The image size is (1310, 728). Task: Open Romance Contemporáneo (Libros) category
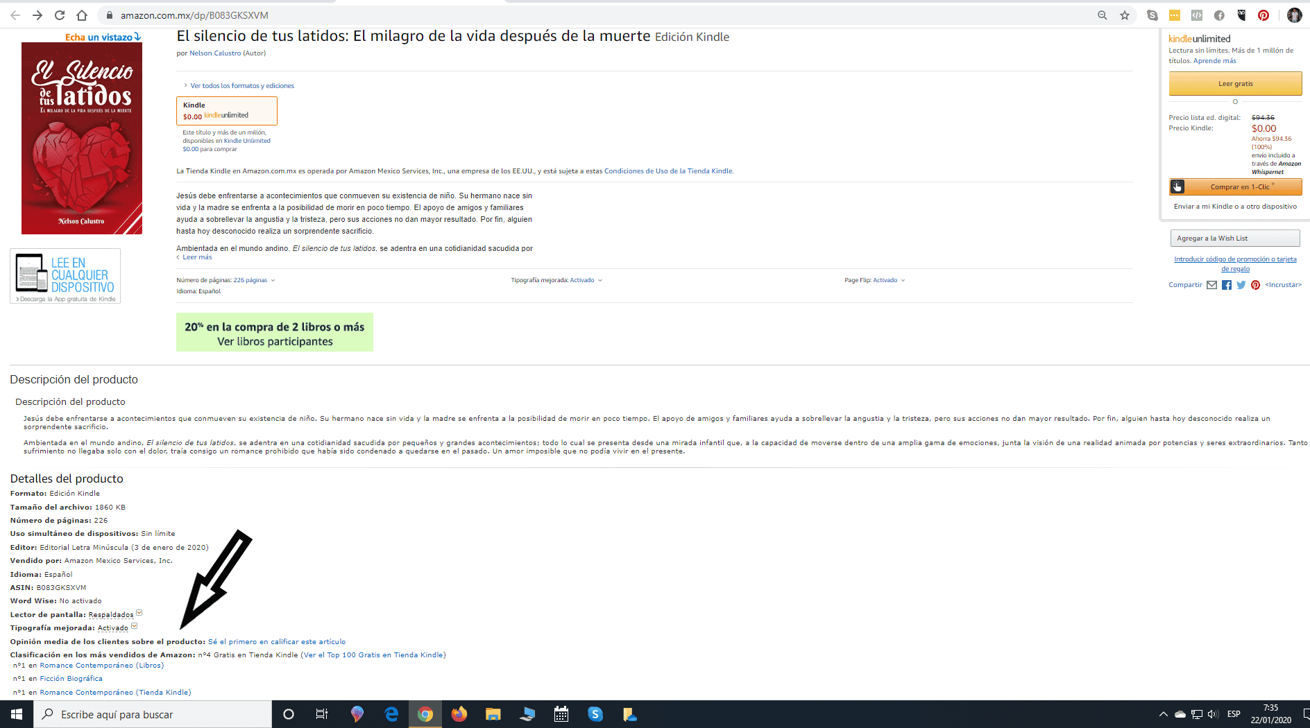click(102, 666)
